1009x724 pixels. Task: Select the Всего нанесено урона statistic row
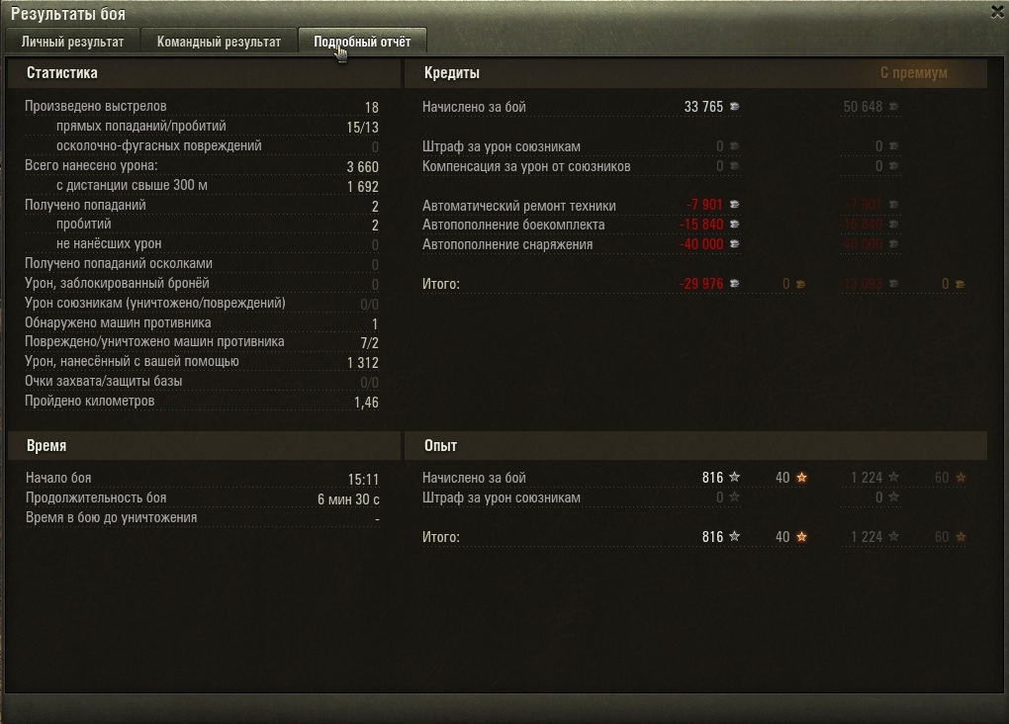[202, 166]
